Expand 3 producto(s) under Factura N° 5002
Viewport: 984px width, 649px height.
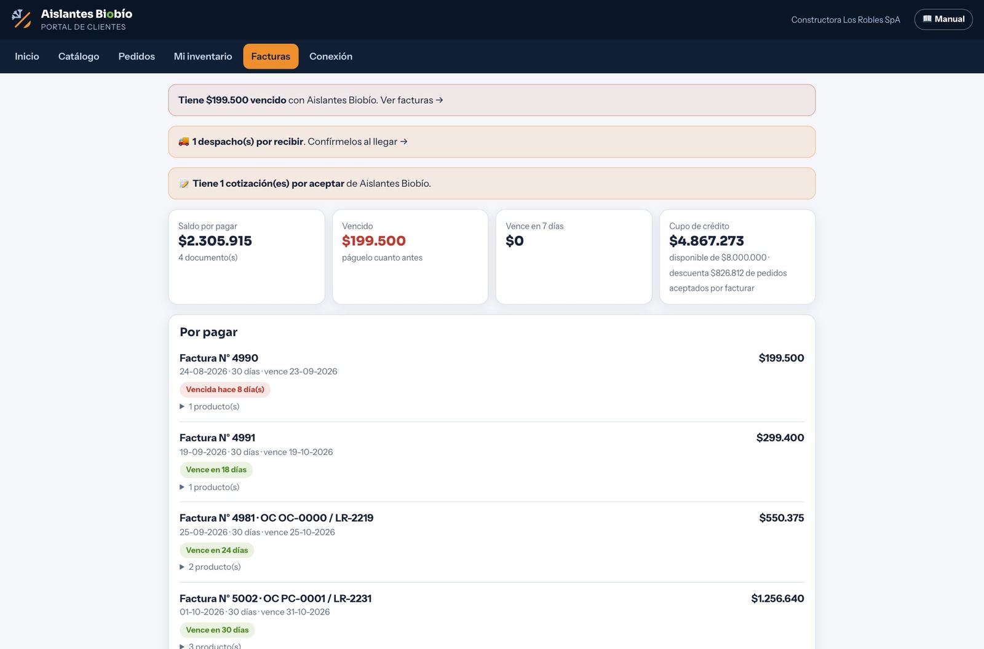point(210,645)
